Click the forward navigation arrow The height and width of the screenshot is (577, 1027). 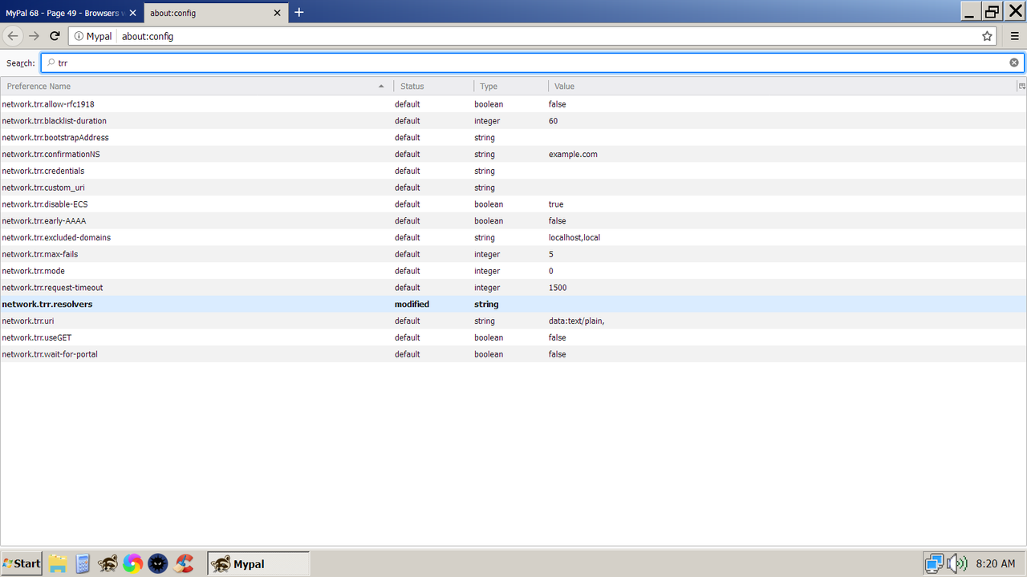[x=34, y=36]
